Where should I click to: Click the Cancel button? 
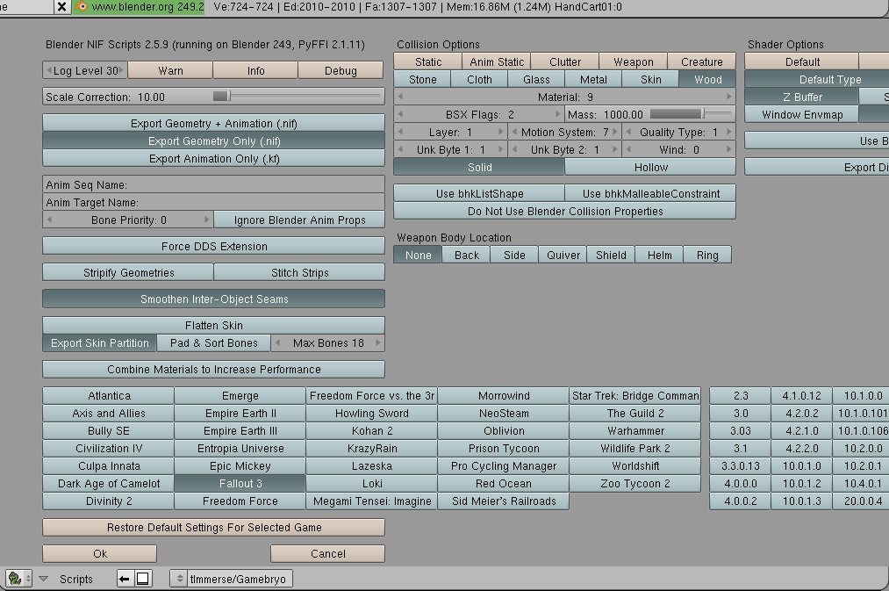click(327, 553)
